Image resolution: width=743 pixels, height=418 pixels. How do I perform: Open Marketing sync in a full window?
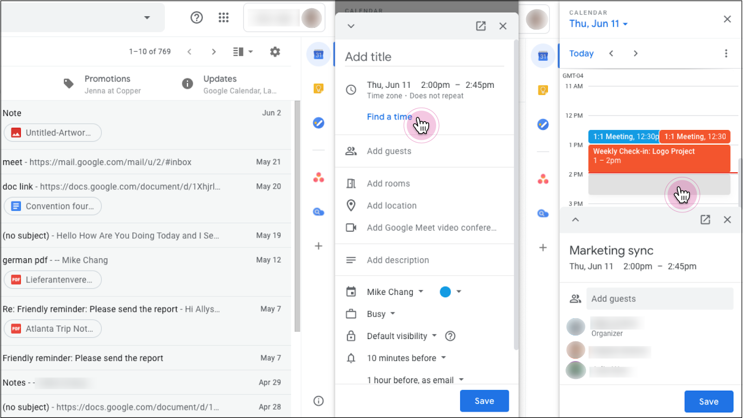pyautogui.click(x=705, y=220)
